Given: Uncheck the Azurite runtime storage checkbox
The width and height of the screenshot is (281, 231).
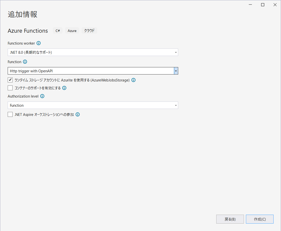Looking at the screenshot, I should (x=10, y=80).
